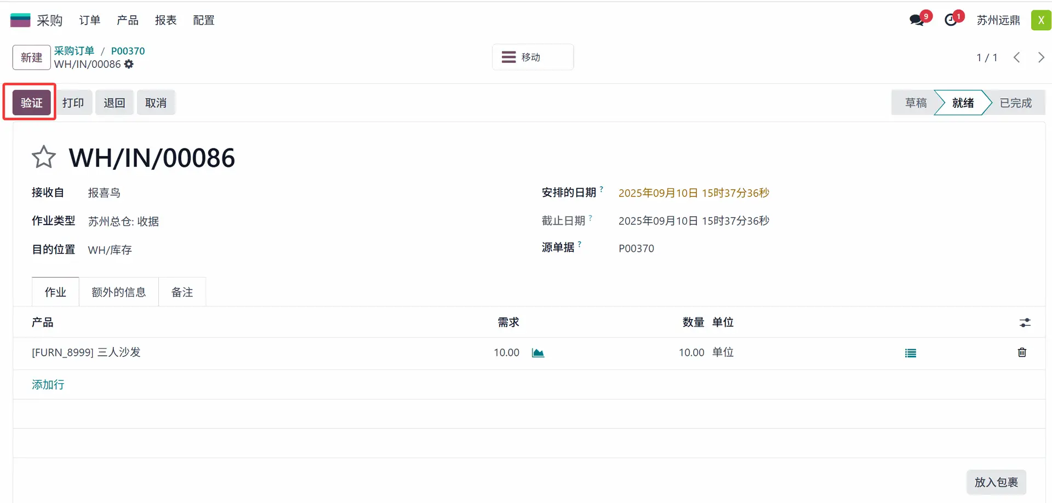
Task: Click the 验证 button
Action: point(31,102)
